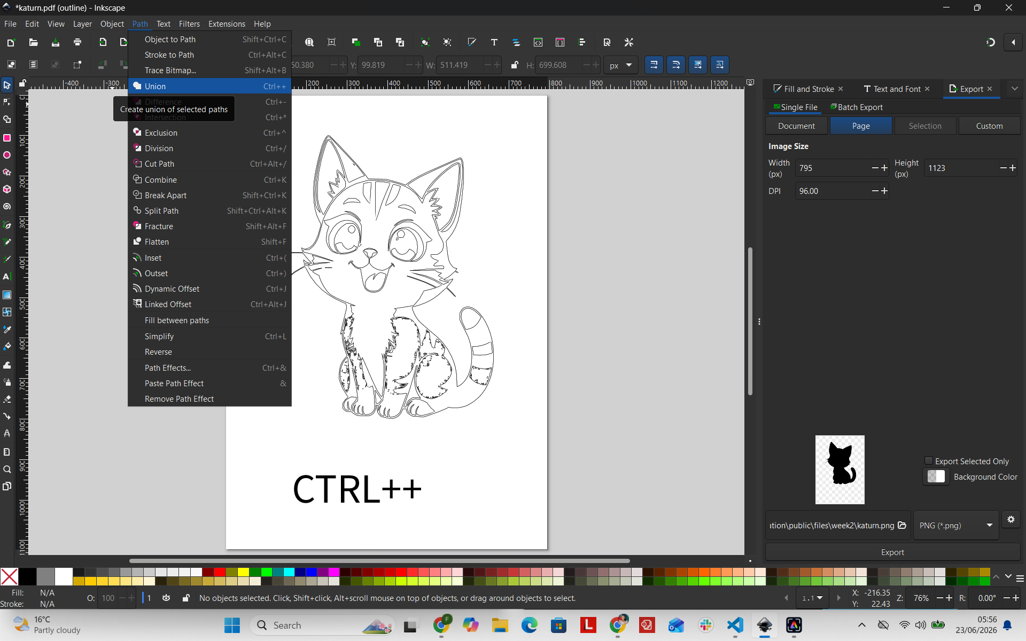This screenshot has width=1026, height=641.
Task: Toggle scale rounded corners with rectangles
Action: (676, 65)
